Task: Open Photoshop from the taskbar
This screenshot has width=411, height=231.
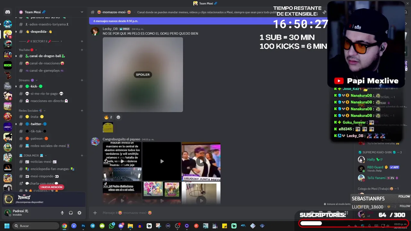Action: [83, 226]
